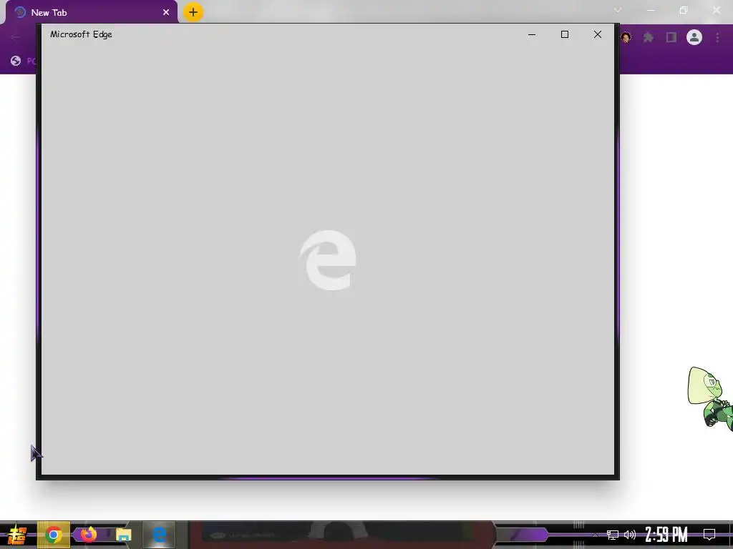This screenshot has height=549, width=733.
Task: Select the New Tab tab in Chrome
Action: pos(92,13)
